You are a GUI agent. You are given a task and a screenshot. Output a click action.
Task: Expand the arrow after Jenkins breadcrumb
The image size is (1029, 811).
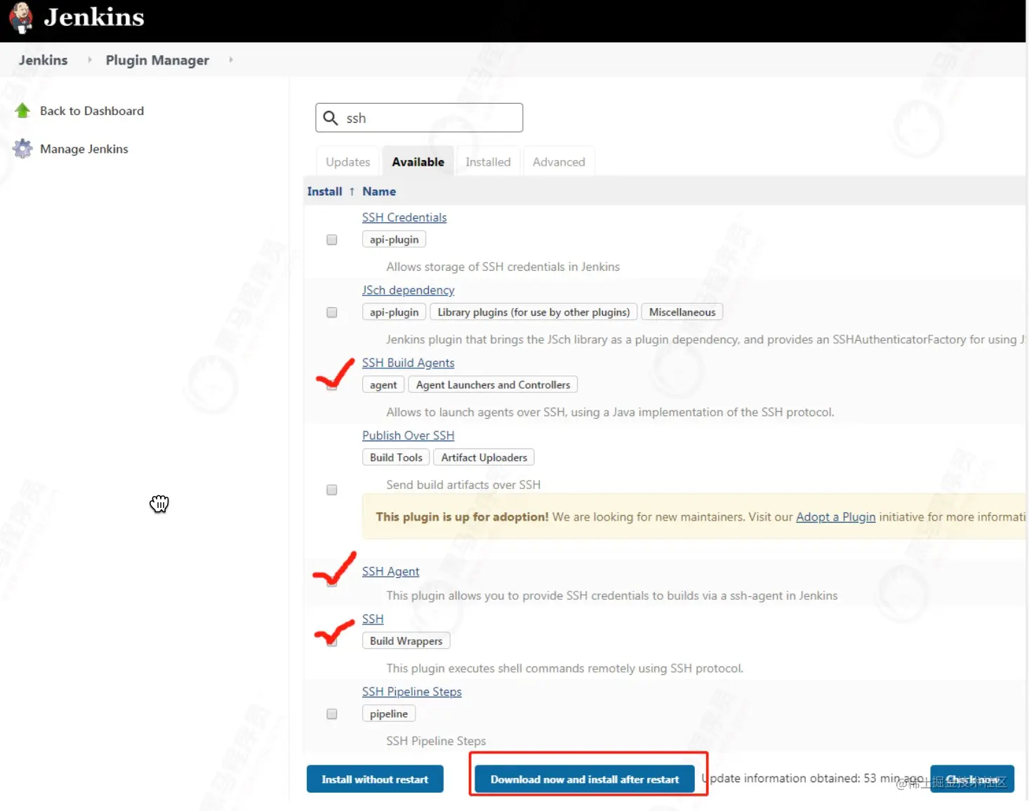[x=90, y=60]
